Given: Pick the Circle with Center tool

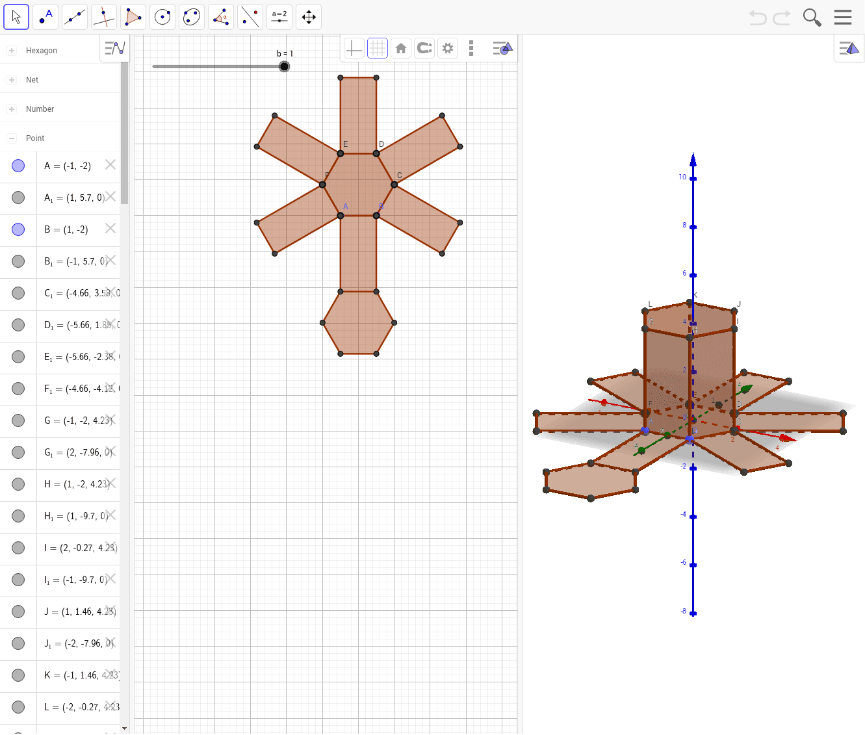Looking at the screenshot, I should [162, 17].
